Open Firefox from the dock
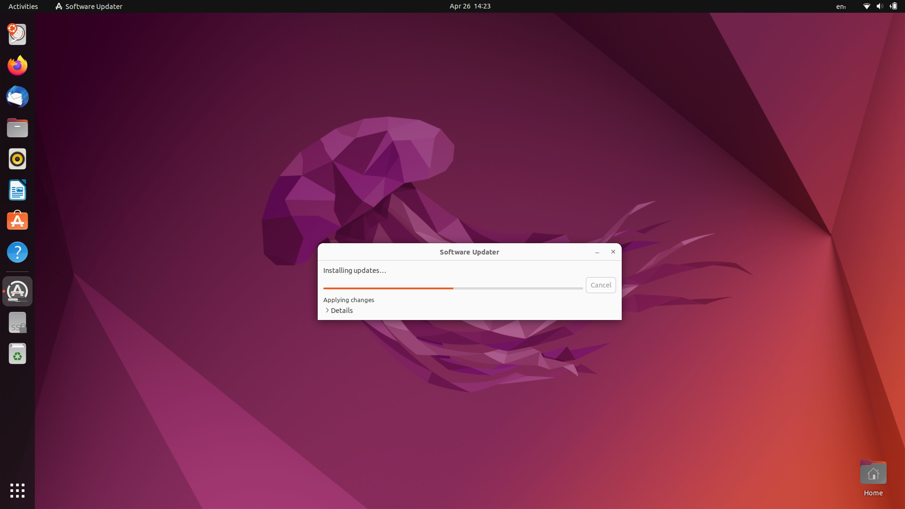Viewport: 905px width, 509px height. point(17,66)
